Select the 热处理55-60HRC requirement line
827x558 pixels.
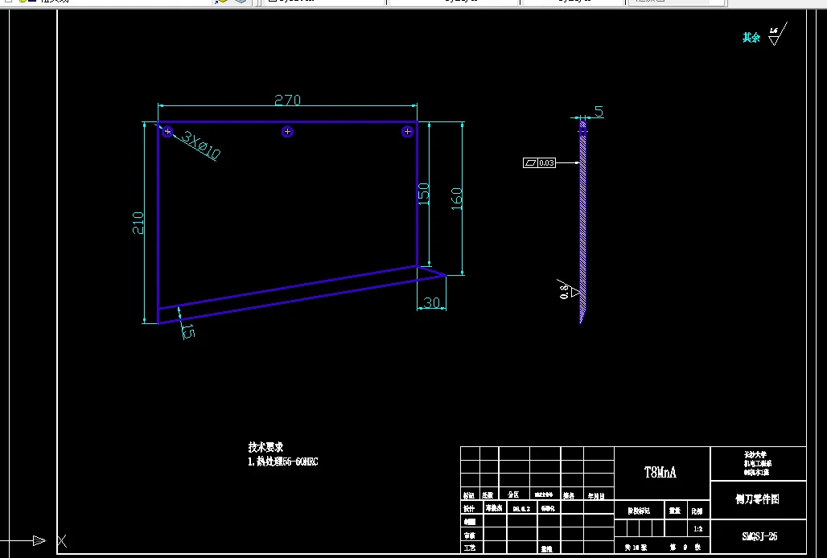[x=283, y=462]
